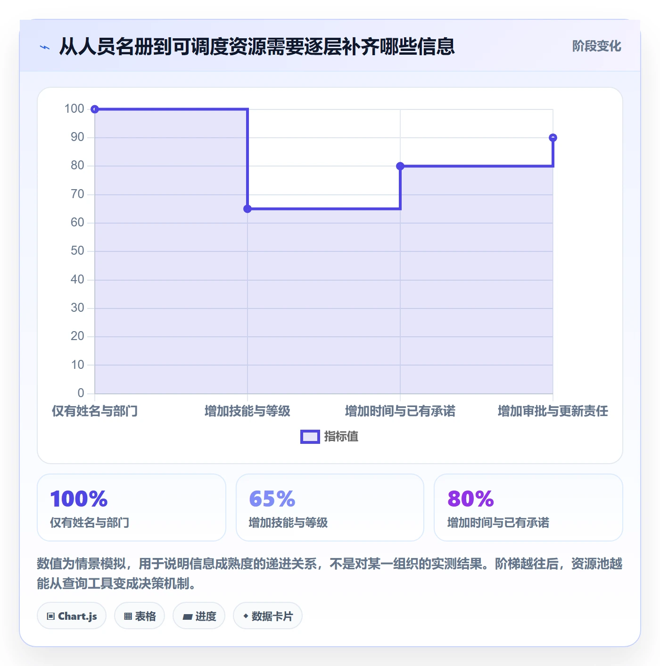Click the 表格 tag chip
Viewport: 660px width, 666px height.
[x=140, y=616]
